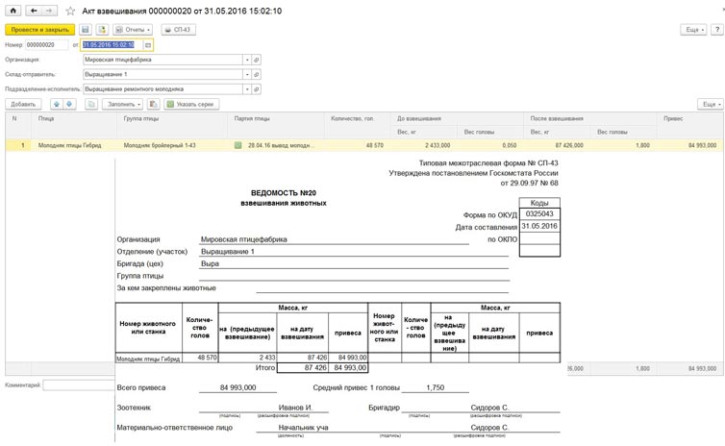Save the document with the diskette icon
This screenshot has width=725, height=446.
coord(85,30)
